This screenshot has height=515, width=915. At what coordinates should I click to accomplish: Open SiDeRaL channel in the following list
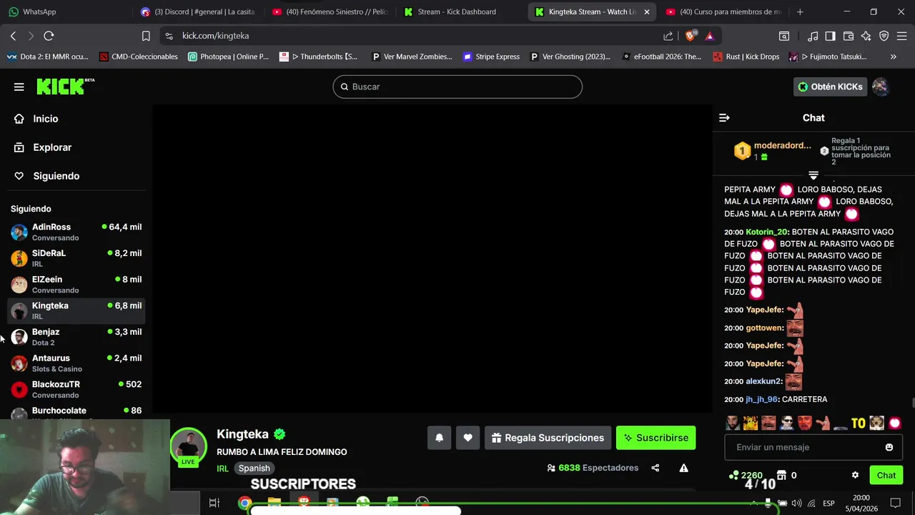pos(76,258)
